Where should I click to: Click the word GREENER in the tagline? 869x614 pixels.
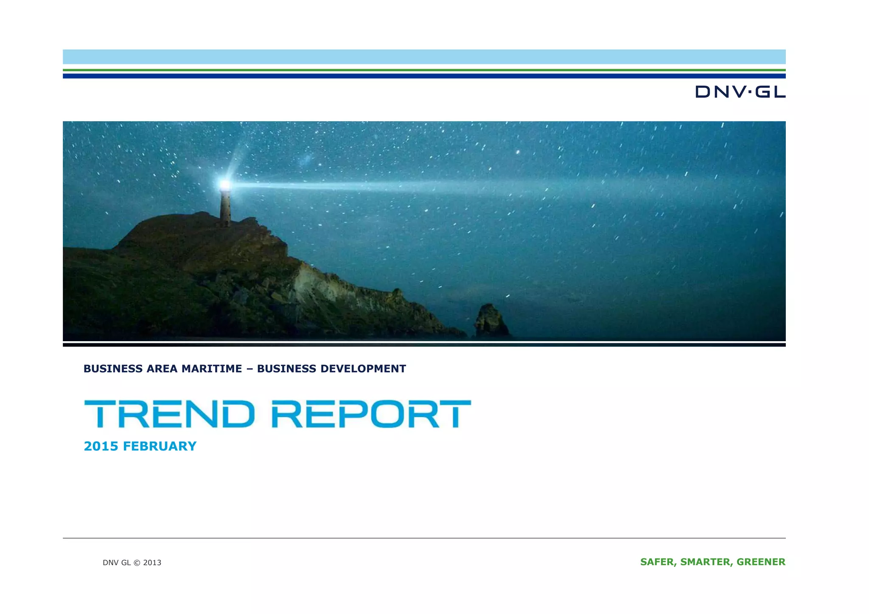point(761,562)
